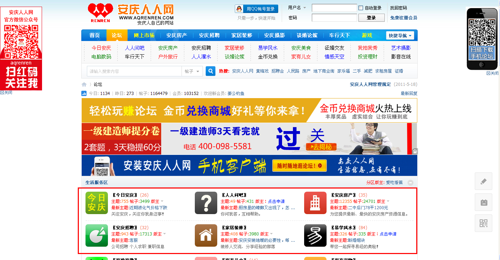This screenshot has height=260, width=500.
Task: Open the pencil post shortcut on the right sidebar
Action: click(484, 181)
